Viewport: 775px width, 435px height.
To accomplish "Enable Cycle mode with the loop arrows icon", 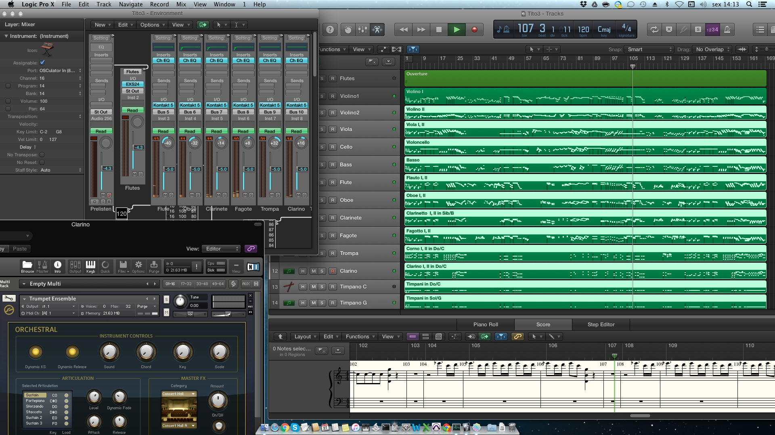I will click(x=654, y=29).
